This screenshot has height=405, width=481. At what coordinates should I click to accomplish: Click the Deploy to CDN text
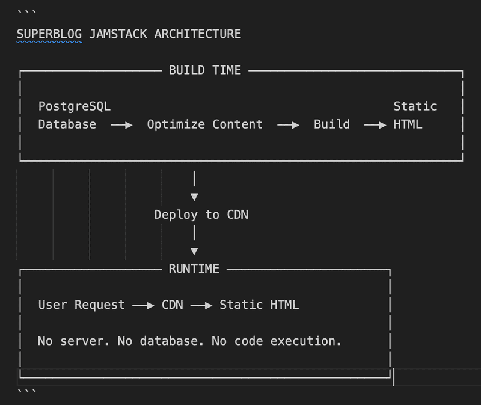pos(201,215)
